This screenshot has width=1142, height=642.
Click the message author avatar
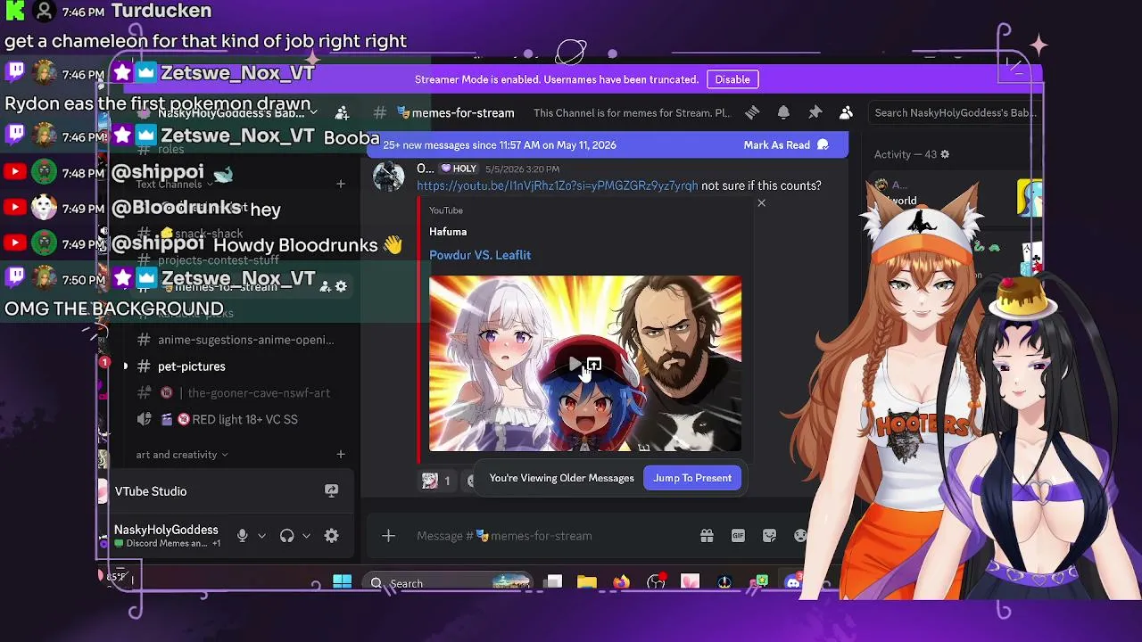coord(388,177)
